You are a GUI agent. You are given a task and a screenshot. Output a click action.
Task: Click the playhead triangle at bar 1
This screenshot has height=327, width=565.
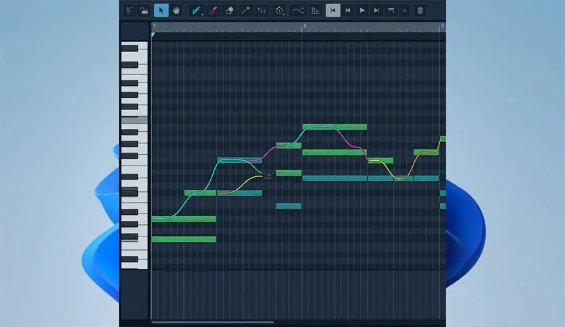153,34
